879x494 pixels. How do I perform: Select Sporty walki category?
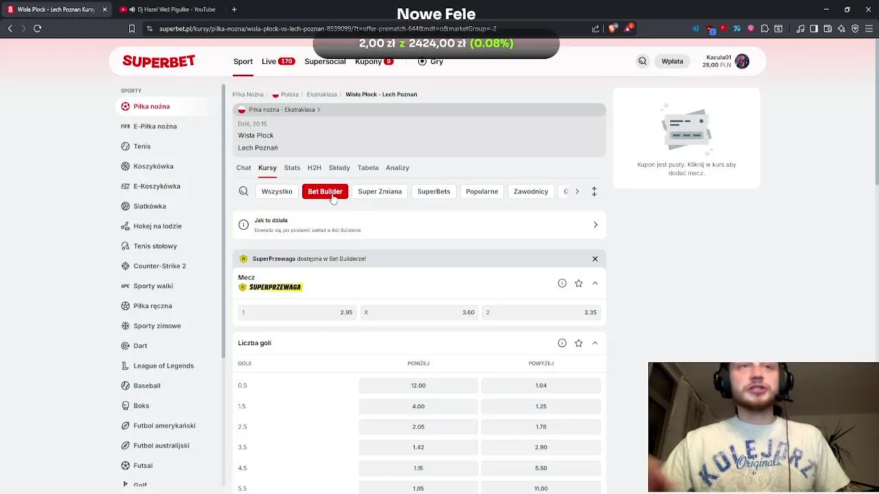click(146, 285)
